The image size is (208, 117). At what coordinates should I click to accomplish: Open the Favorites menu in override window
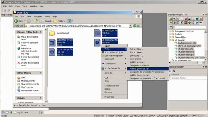[x=38, y=17]
